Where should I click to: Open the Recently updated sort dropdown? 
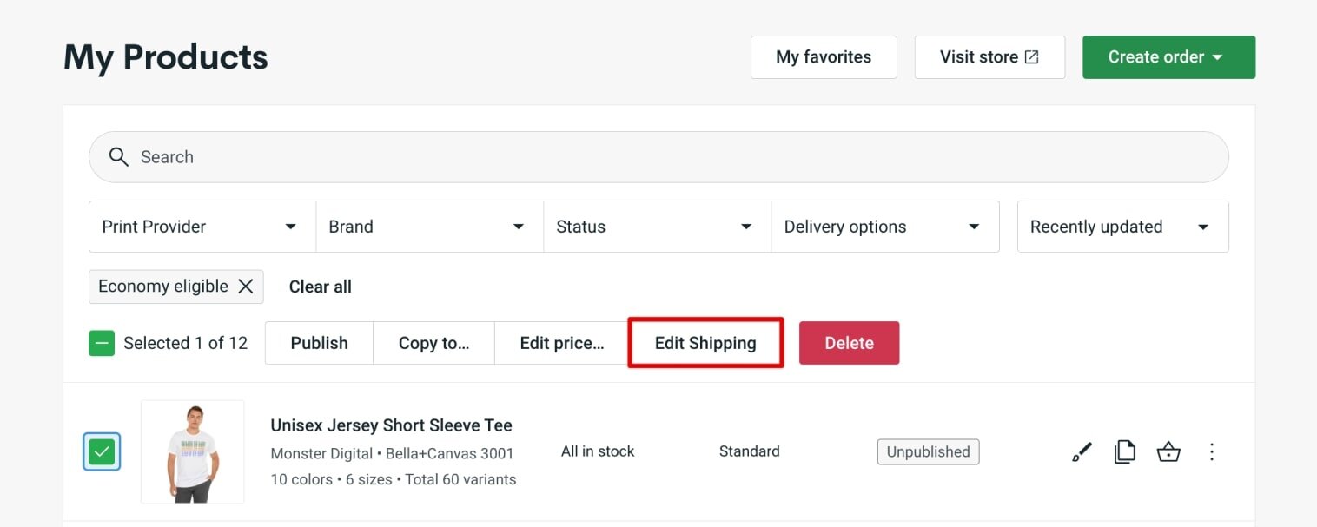1123,227
